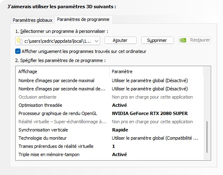Image resolution: width=223 pixels, height=175 pixels.
Task: Click the NVIDIA logo on Restaurer
Action: (183, 40)
